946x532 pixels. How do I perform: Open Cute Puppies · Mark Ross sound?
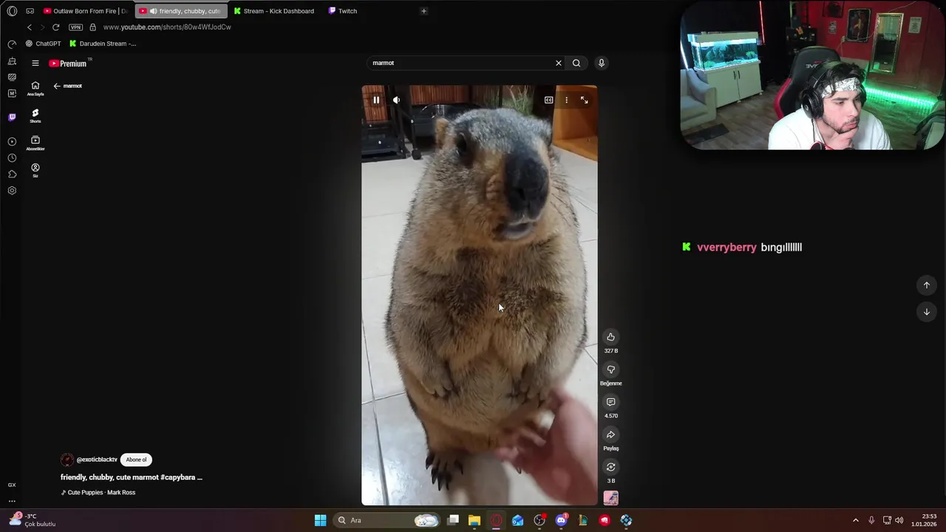click(x=98, y=492)
